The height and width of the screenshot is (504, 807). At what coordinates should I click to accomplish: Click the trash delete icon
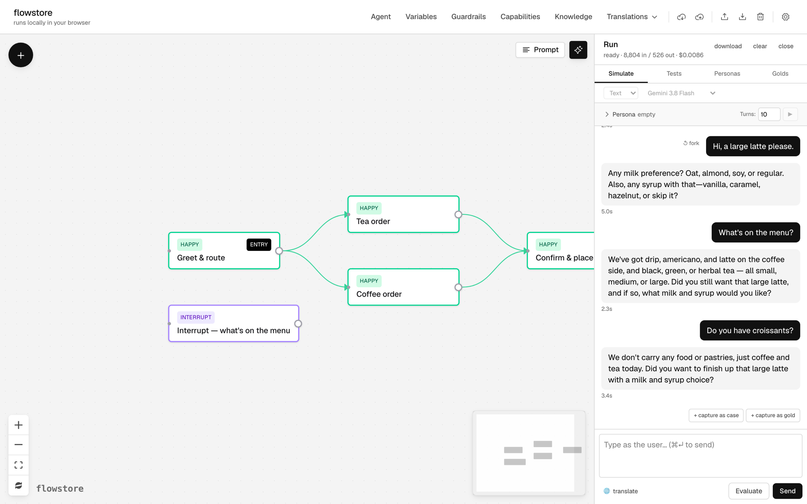coord(760,17)
